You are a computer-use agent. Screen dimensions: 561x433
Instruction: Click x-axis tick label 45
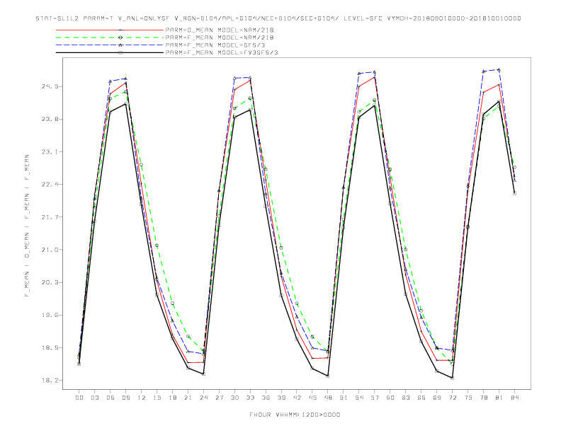point(312,398)
